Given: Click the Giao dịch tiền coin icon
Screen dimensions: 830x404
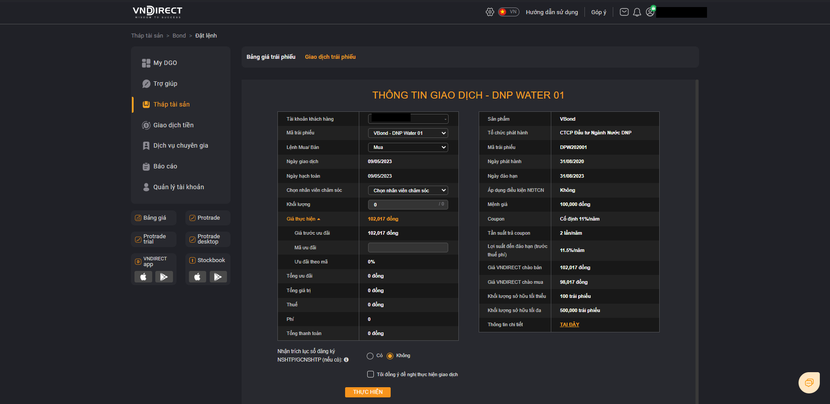Looking at the screenshot, I should pos(146,126).
